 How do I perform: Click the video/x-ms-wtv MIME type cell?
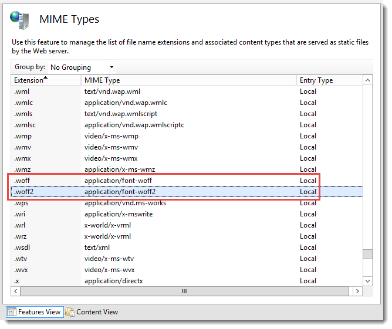109,259
